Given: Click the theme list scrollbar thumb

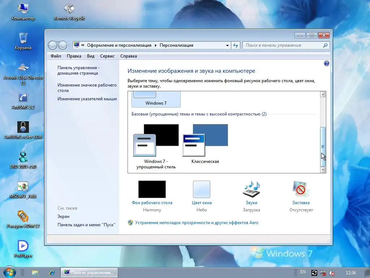Looking at the screenshot, I should coord(323,147).
